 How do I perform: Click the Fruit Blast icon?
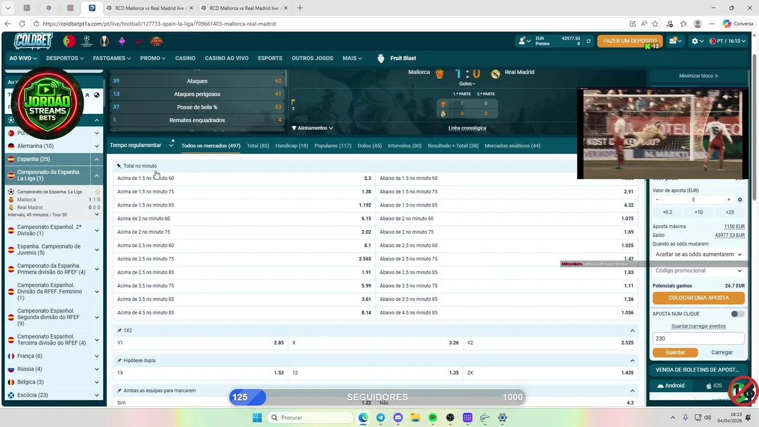(x=381, y=58)
